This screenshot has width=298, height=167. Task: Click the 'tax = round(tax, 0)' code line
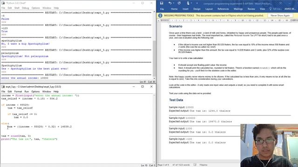point(16,136)
